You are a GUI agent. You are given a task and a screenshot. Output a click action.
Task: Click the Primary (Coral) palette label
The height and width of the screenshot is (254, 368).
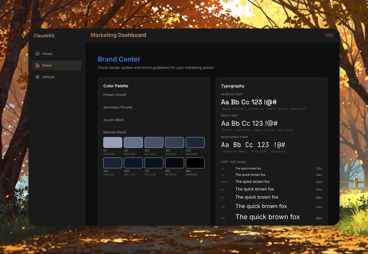pyautogui.click(x=115, y=95)
